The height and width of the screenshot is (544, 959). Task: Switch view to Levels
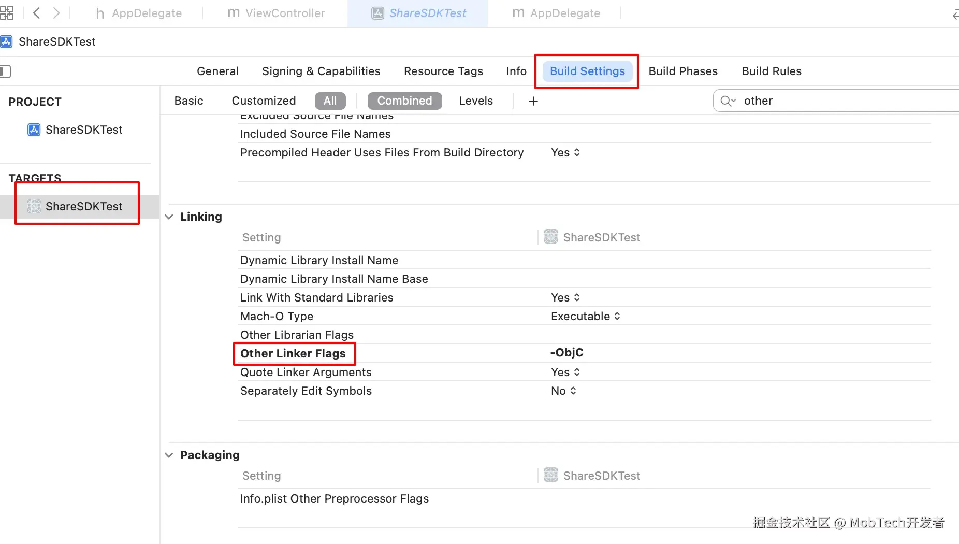[x=475, y=101]
